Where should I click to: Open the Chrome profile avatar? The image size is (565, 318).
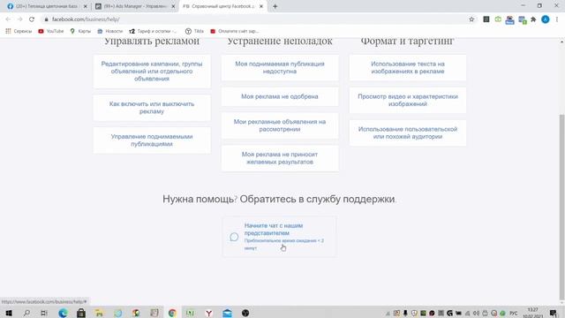coord(546,19)
